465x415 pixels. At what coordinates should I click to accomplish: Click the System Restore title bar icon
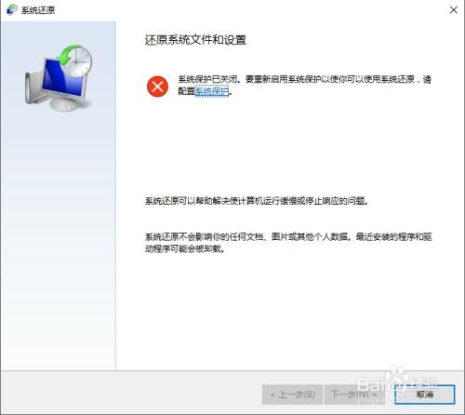pos(11,9)
